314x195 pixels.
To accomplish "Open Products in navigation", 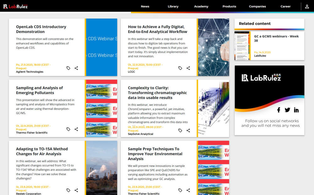I will (x=229, y=6).
